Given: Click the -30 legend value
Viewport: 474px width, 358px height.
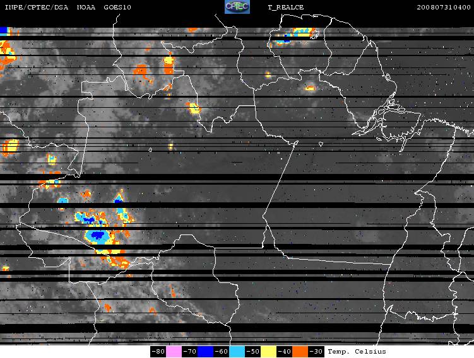Looking at the screenshot, I should click(316, 352).
